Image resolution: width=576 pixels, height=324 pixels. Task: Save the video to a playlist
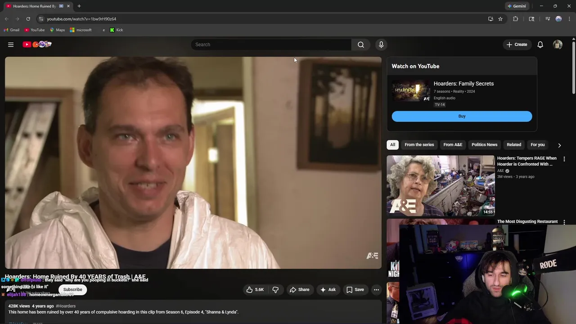point(355,290)
